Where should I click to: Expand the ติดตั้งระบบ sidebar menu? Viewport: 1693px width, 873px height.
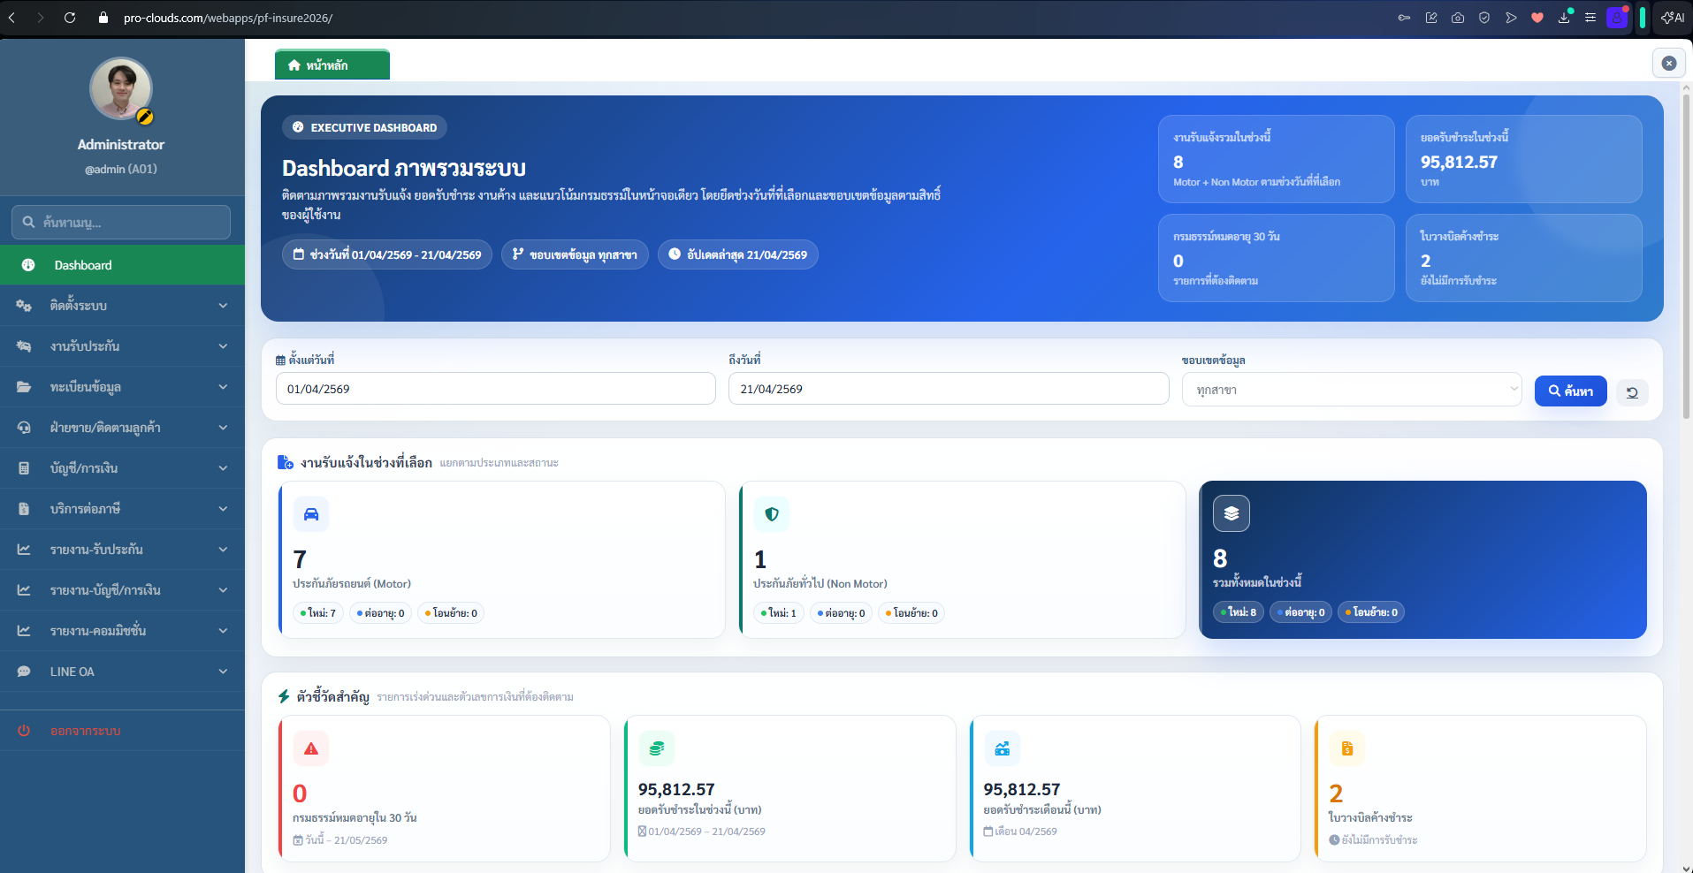coord(122,306)
